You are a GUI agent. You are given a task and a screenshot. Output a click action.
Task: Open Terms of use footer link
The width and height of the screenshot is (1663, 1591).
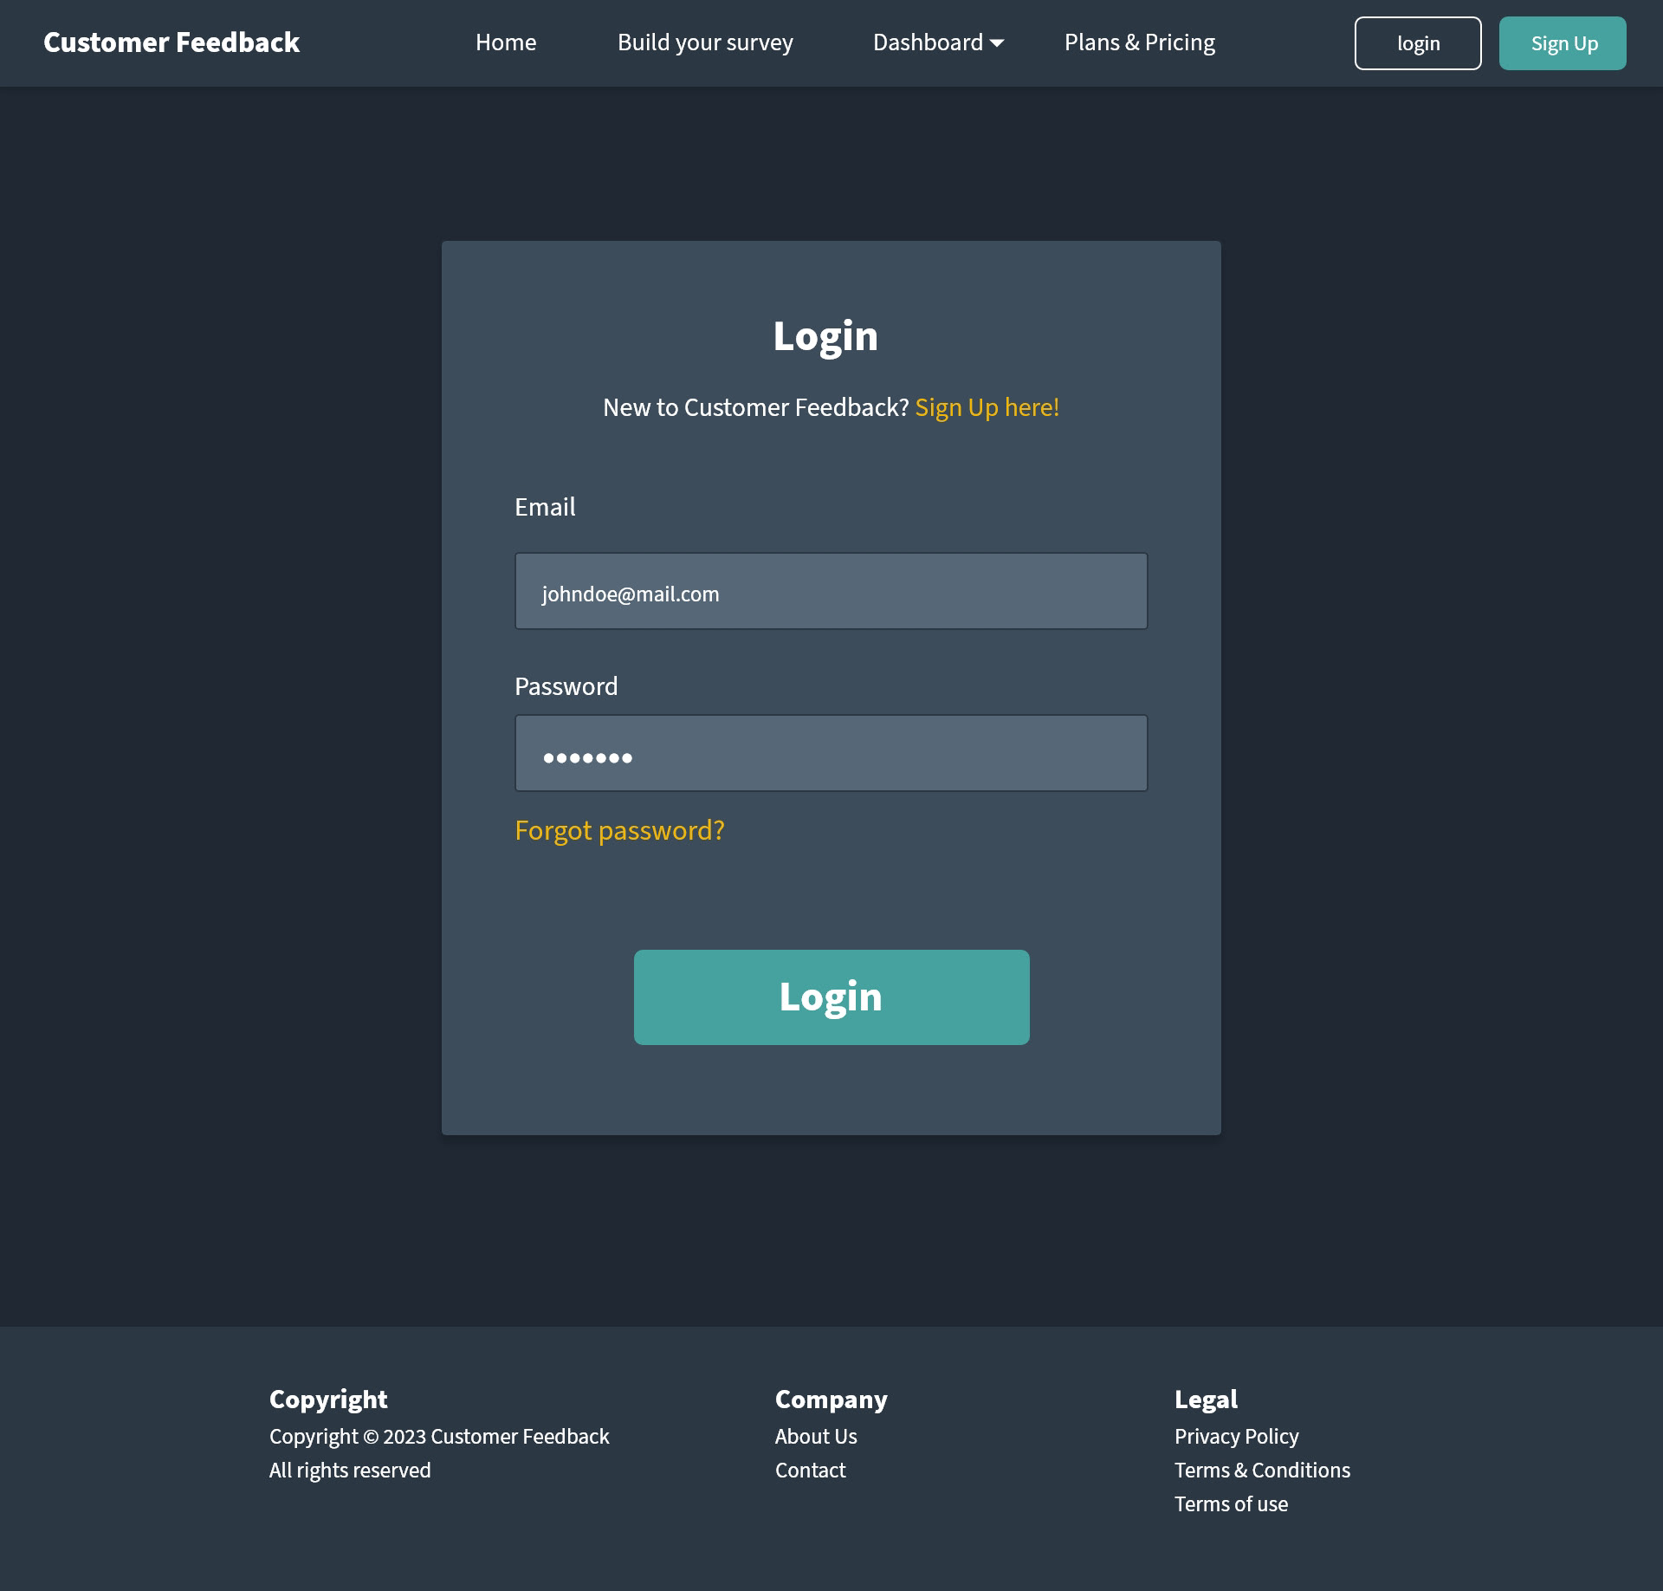click(1231, 1504)
